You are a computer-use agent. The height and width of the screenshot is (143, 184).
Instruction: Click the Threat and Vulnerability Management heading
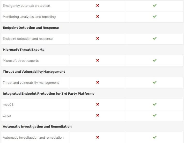tap(34, 72)
